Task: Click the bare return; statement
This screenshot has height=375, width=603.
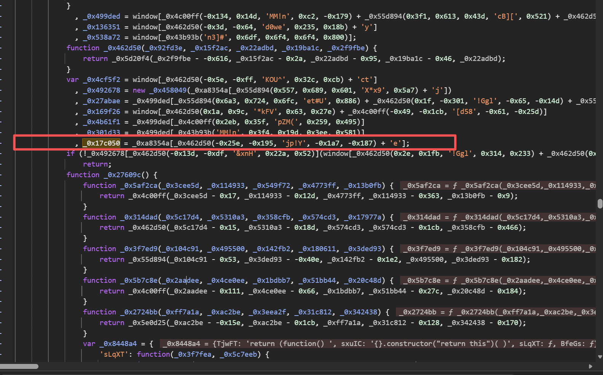Action: [x=97, y=164]
